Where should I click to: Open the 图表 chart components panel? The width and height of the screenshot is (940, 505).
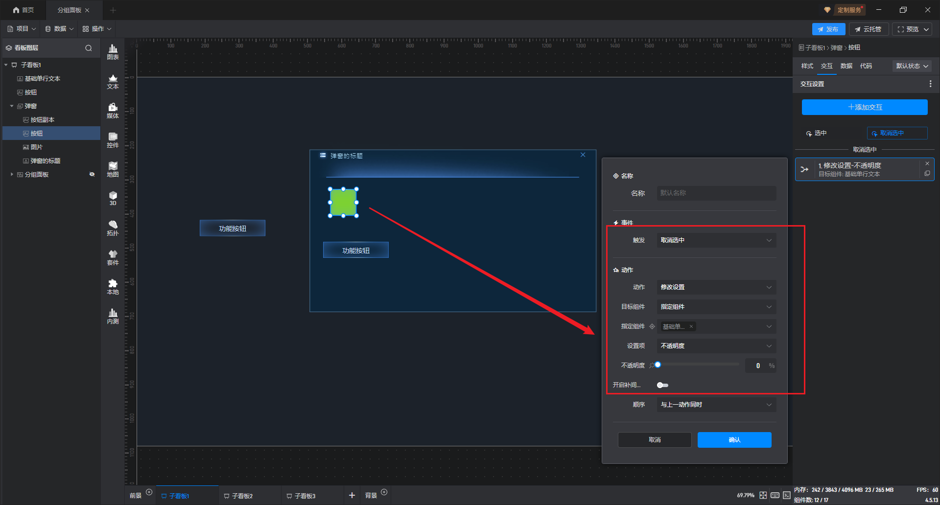[x=113, y=51]
